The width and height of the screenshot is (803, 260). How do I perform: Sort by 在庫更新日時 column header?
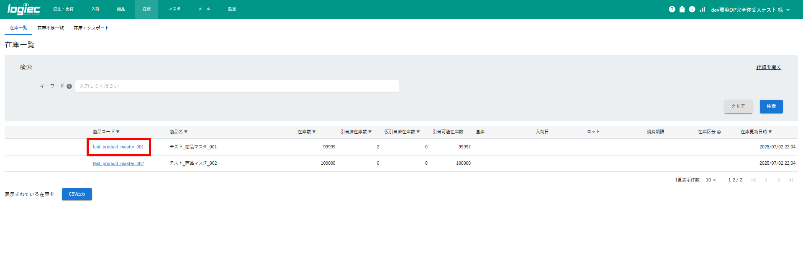point(756,132)
